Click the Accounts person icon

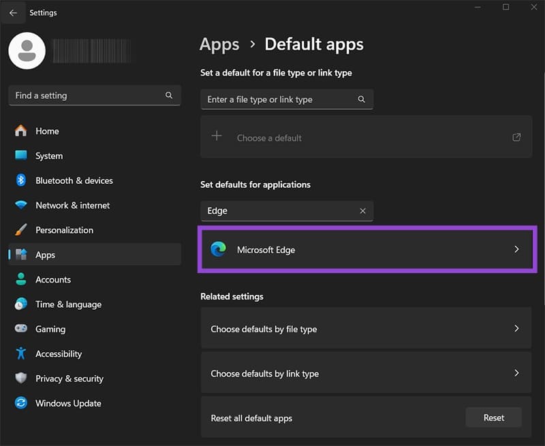tap(21, 279)
